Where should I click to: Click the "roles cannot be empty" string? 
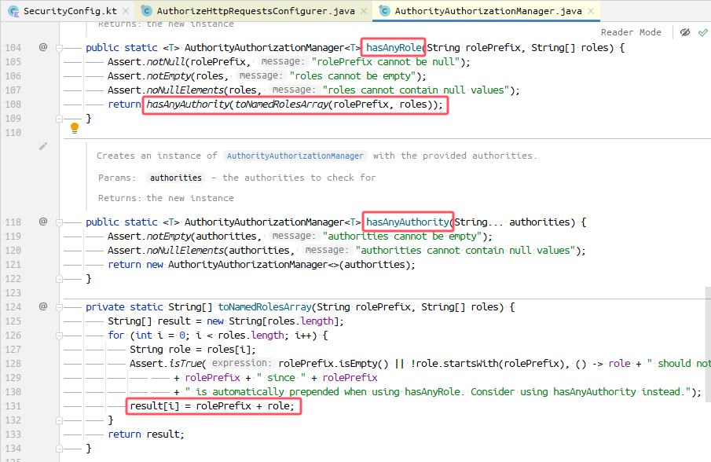tap(353, 75)
